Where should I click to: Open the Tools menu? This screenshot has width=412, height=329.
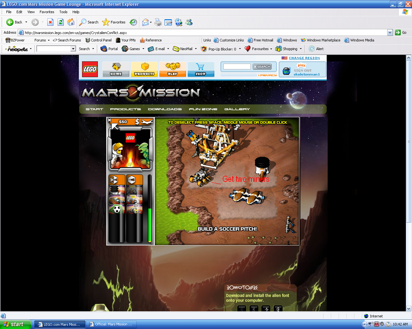63,12
